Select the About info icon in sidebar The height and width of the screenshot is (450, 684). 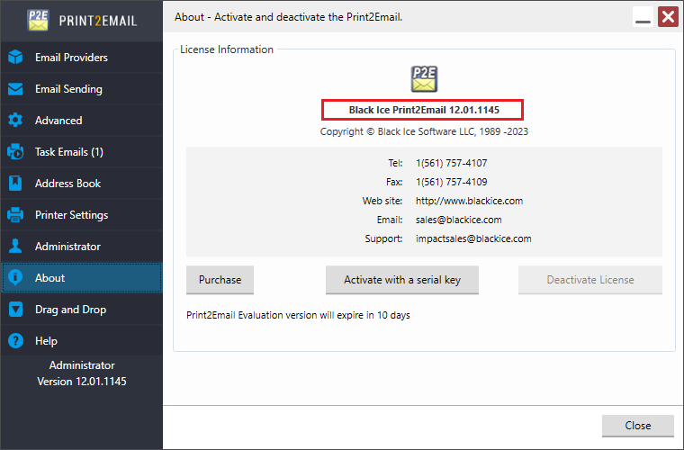[15, 278]
